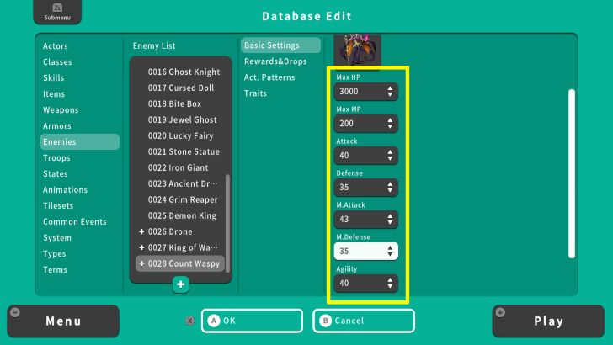Select enemy 0016 Ghost Knight
Screen dimensions: 613x345
click(x=184, y=72)
